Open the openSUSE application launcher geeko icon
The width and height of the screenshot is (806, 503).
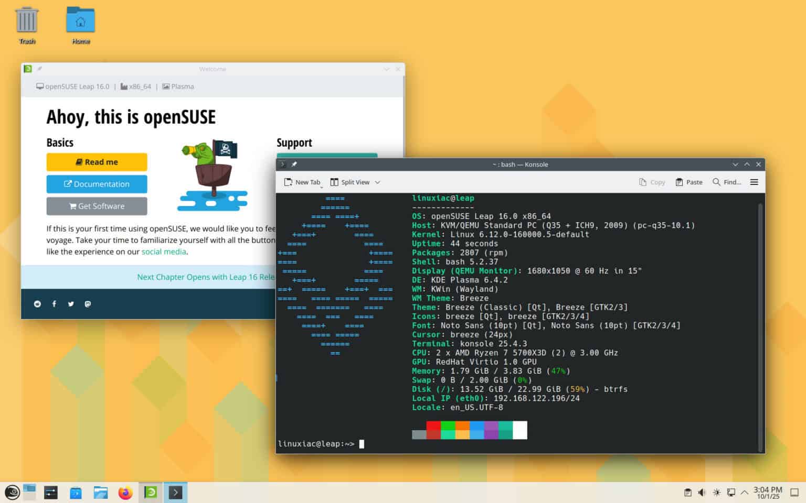(12, 492)
